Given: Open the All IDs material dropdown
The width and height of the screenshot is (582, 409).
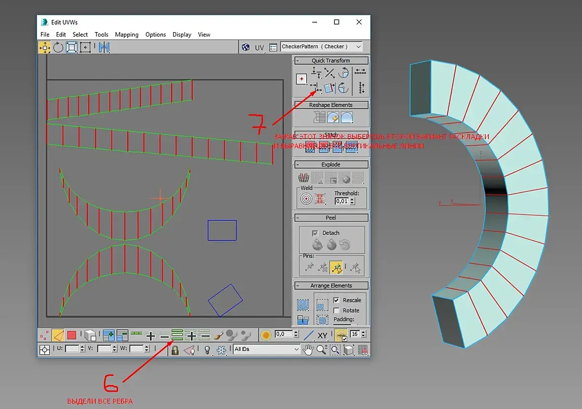Looking at the screenshot, I should 266,349.
